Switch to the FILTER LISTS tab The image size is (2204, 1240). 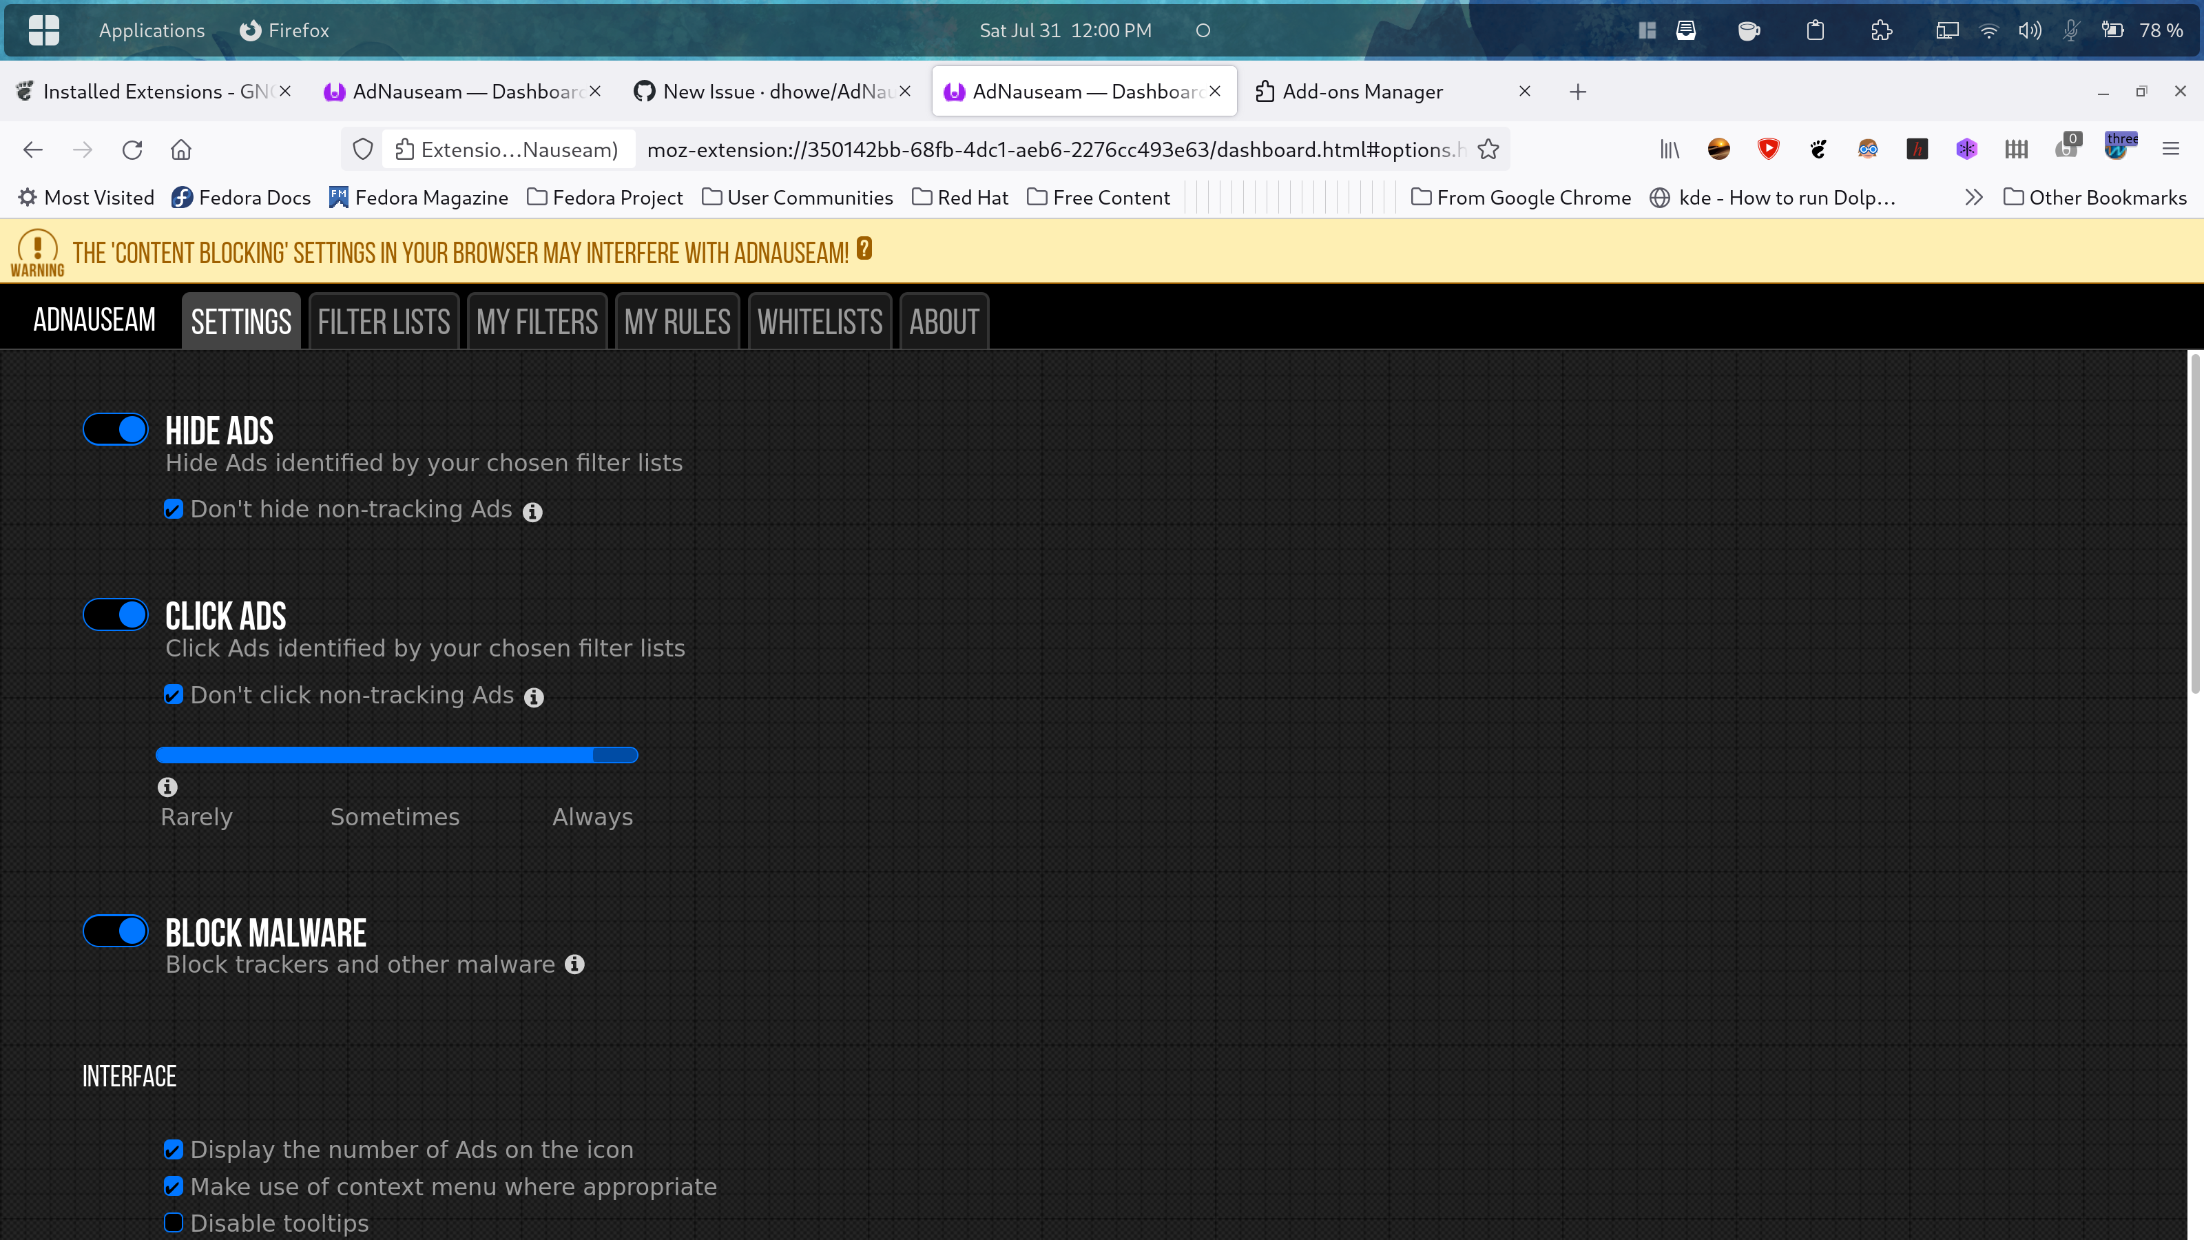coord(384,321)
